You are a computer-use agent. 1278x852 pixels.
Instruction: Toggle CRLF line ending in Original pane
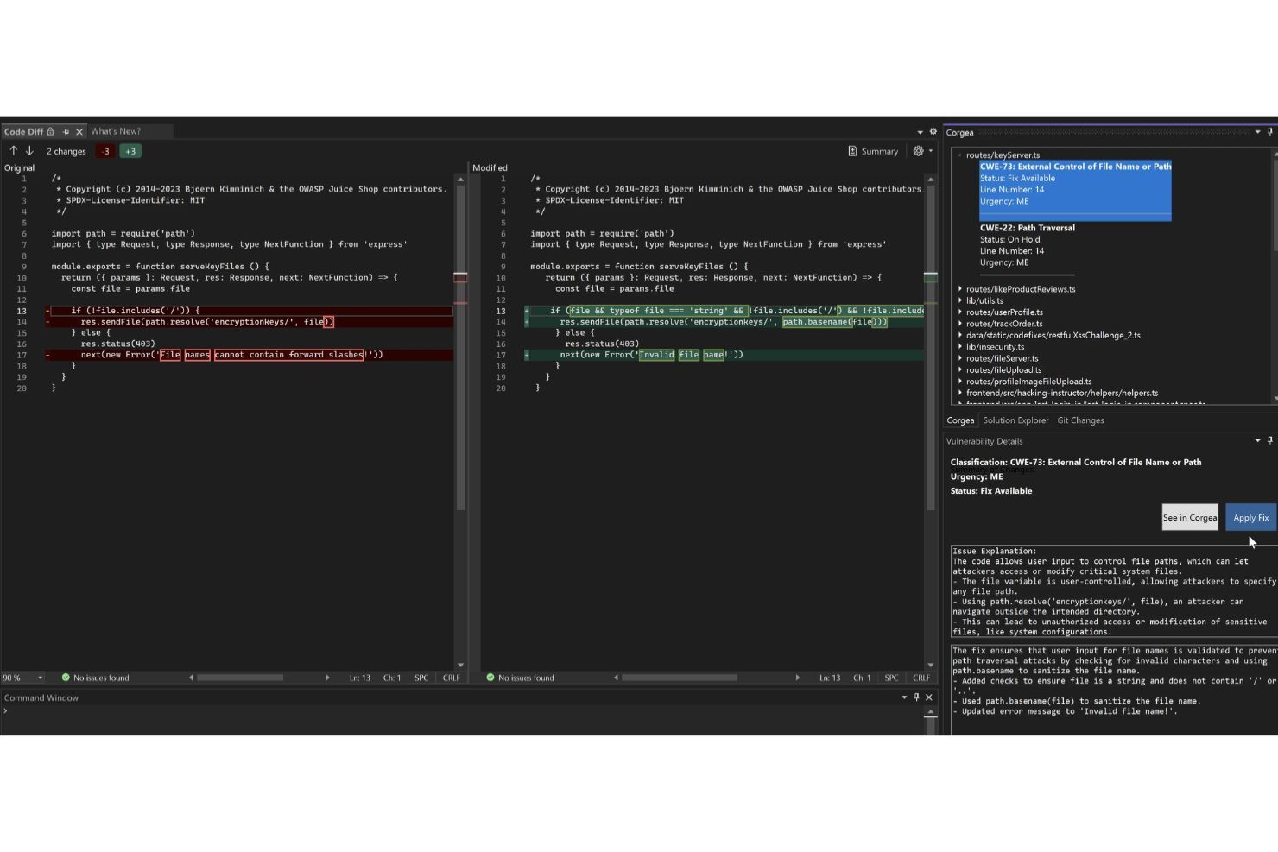tap(451, 678)
